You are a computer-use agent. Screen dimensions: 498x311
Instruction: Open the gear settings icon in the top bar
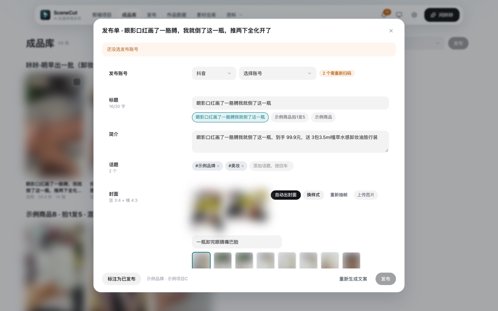414,15
